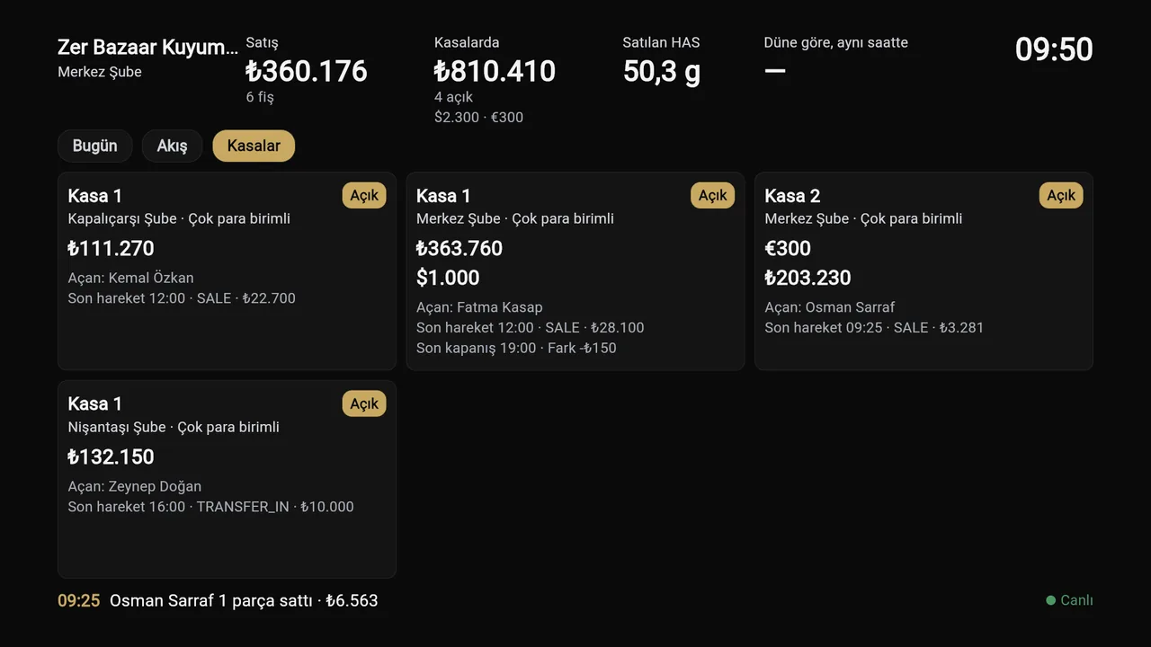
Task: Click the ₺810.410 cash registers total
Action: [495, 71]
